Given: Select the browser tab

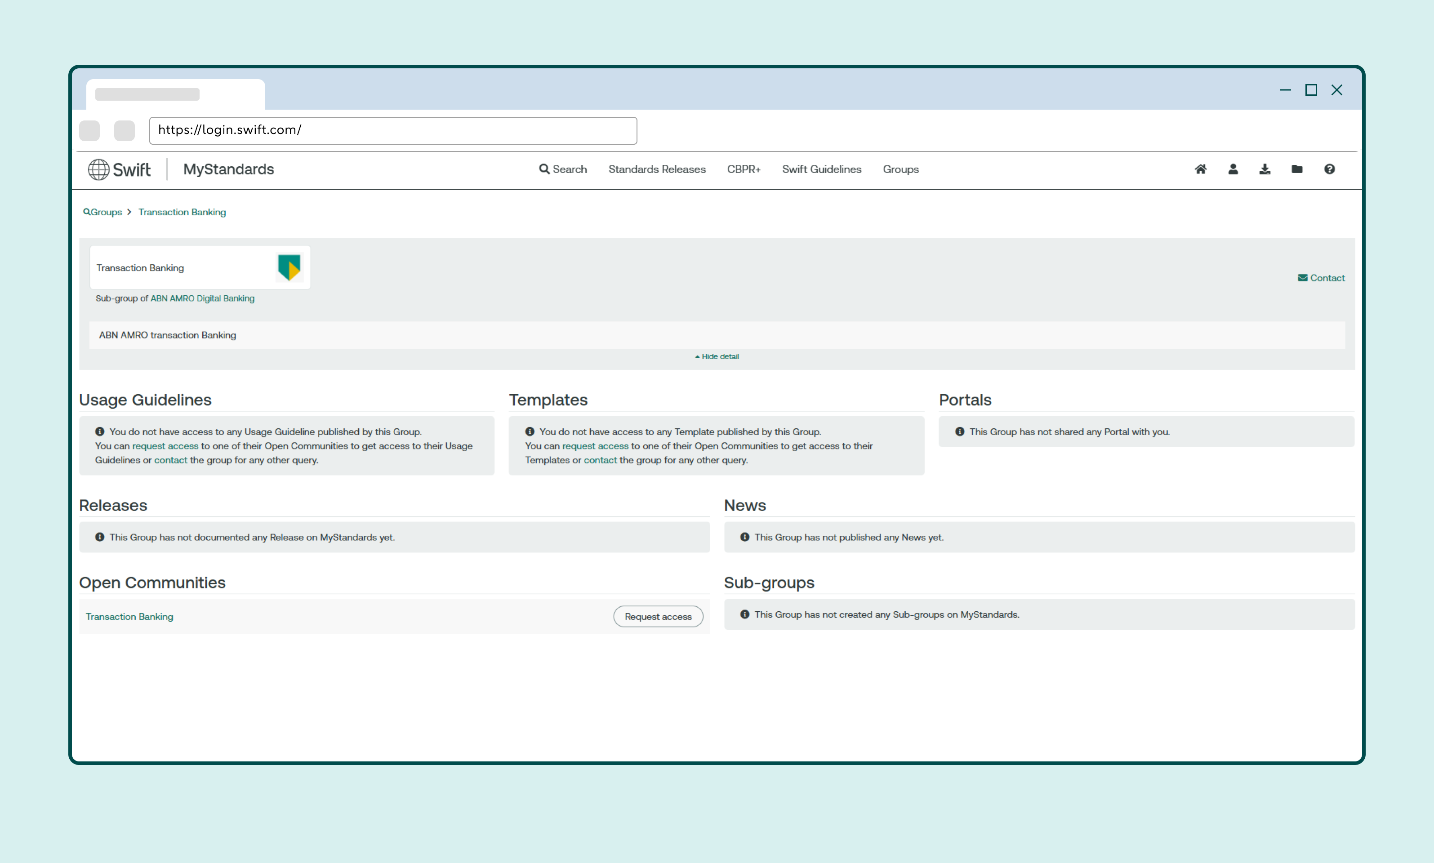Looking at the screenshot, I should click(x=176, y=94).
